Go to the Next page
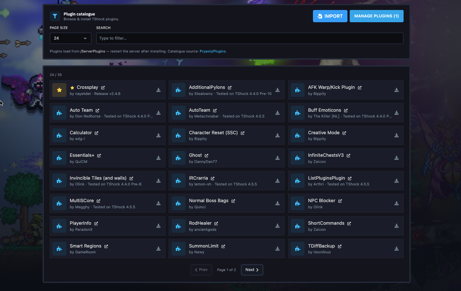Image resolution: width=461 pixels, height=291 pixels. point(252,270)
